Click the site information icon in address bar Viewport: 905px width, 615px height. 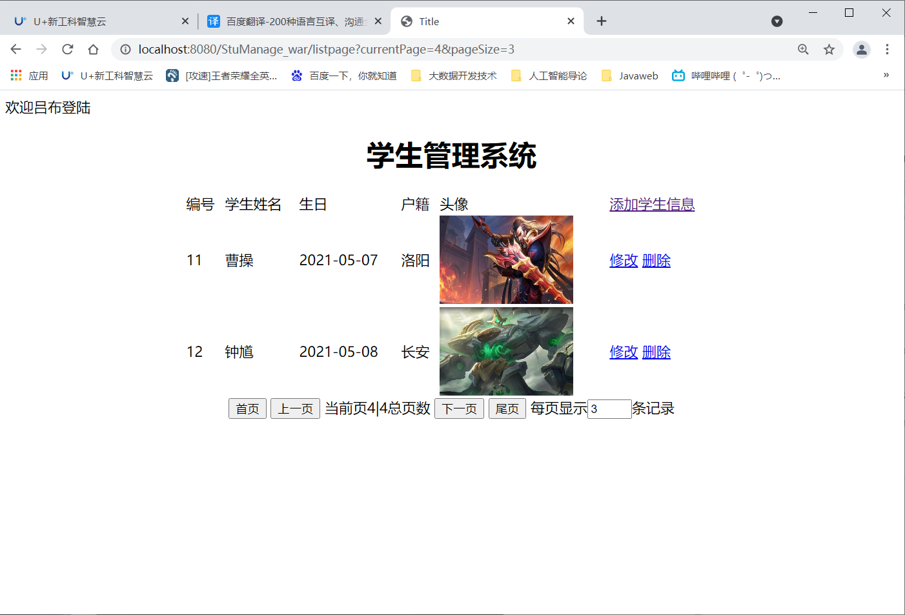point(126,50)
